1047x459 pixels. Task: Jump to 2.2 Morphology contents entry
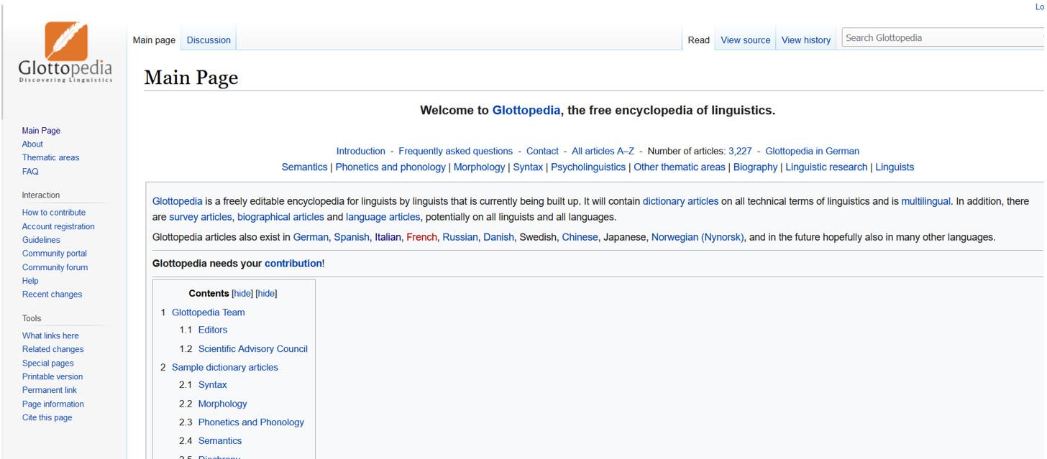pyautogui.click(x=222, y=404)
